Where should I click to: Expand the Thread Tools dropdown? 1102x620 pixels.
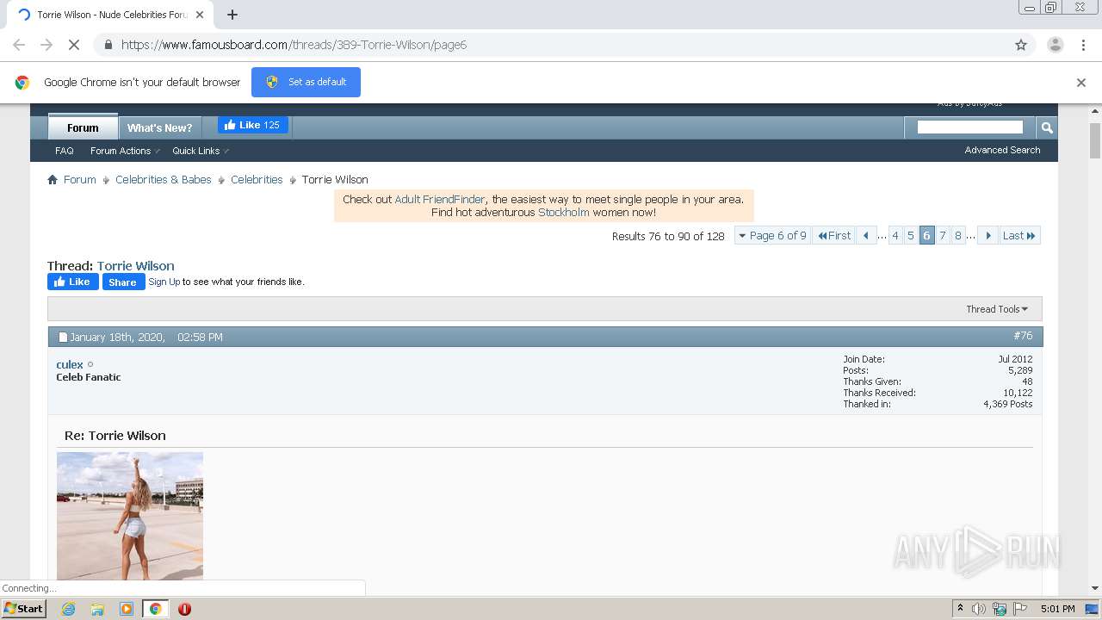click(997, 309)
